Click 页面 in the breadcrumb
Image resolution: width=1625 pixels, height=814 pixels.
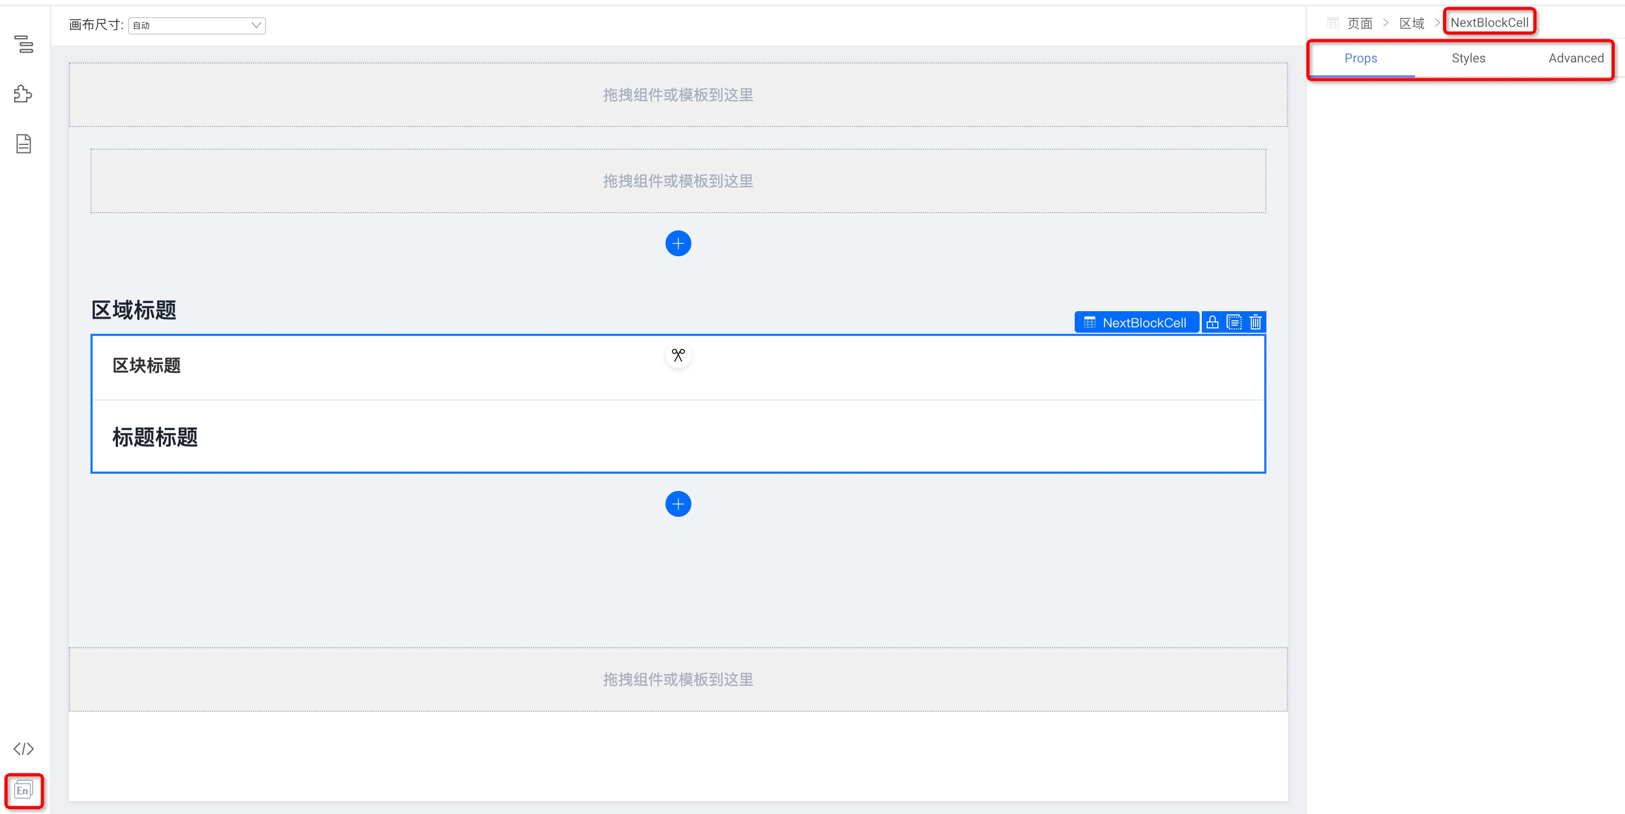(1360, 23)
